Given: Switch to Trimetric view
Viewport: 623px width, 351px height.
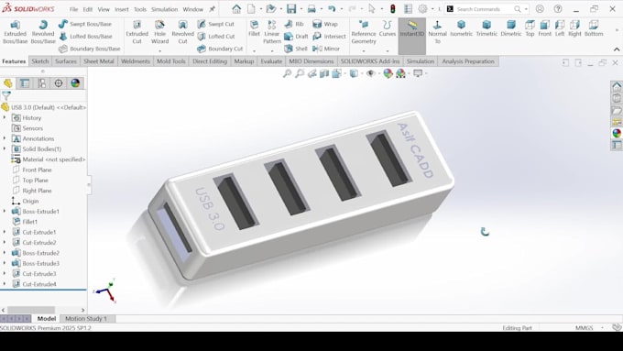Looking at the screenshot, I should click(486, 28).
